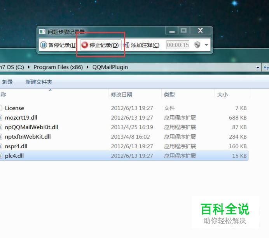
Task: Click the shield help icon in recorder
Action: [x=197, y=45]
